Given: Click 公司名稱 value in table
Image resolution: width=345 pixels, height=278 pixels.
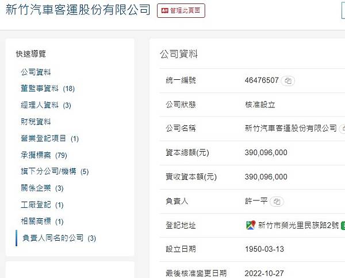Looking at the screenshot, I should click(x=291, y=128).
